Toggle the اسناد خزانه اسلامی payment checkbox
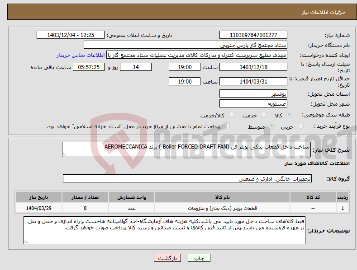The image size is (357, 270). pos(227,125)
